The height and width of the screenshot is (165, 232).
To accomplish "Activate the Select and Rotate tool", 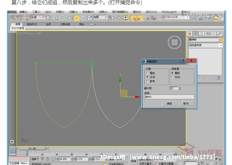I will point(83,18).
